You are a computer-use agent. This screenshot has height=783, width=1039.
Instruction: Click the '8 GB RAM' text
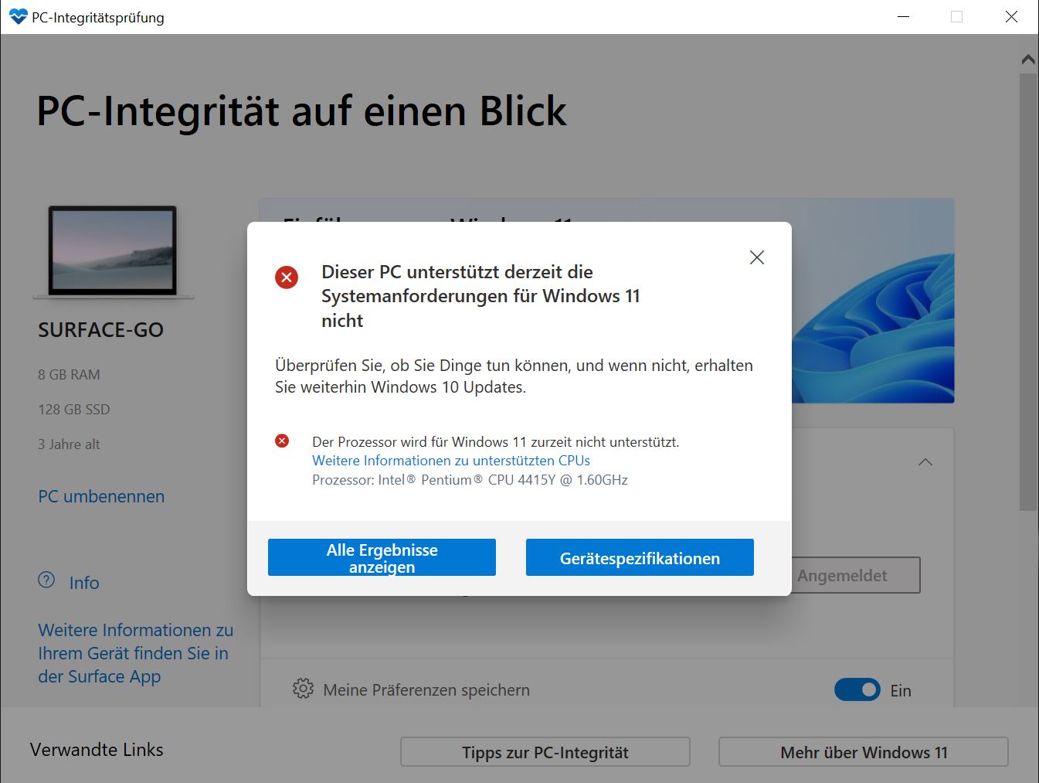tap(69, 374)
